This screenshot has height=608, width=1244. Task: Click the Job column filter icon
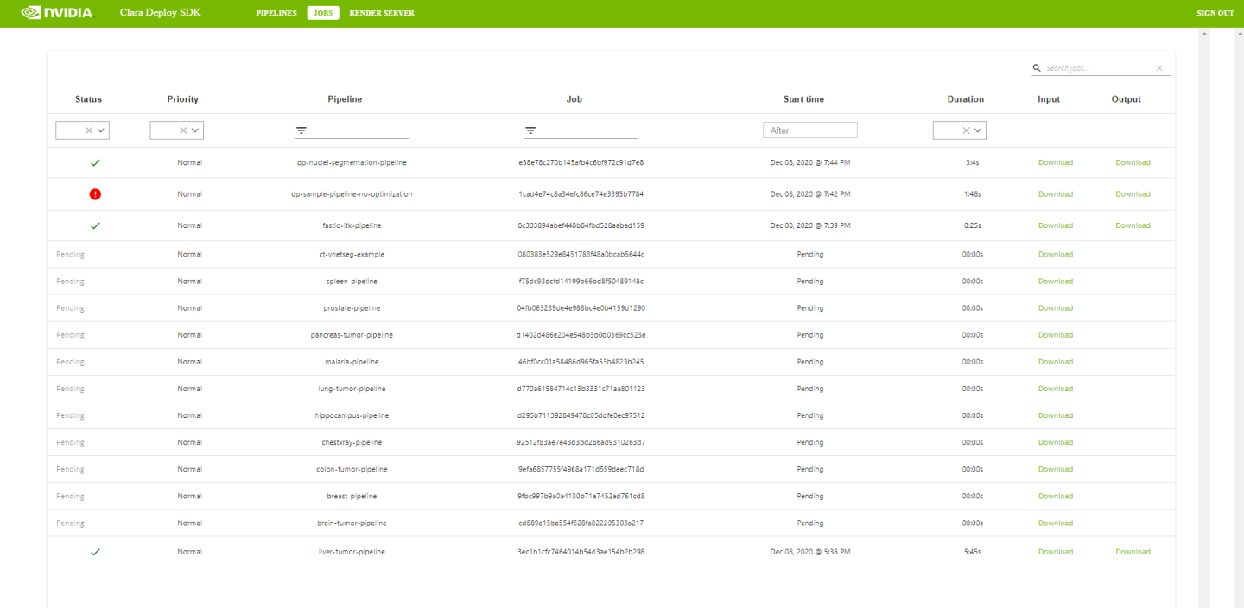[530, 130]
